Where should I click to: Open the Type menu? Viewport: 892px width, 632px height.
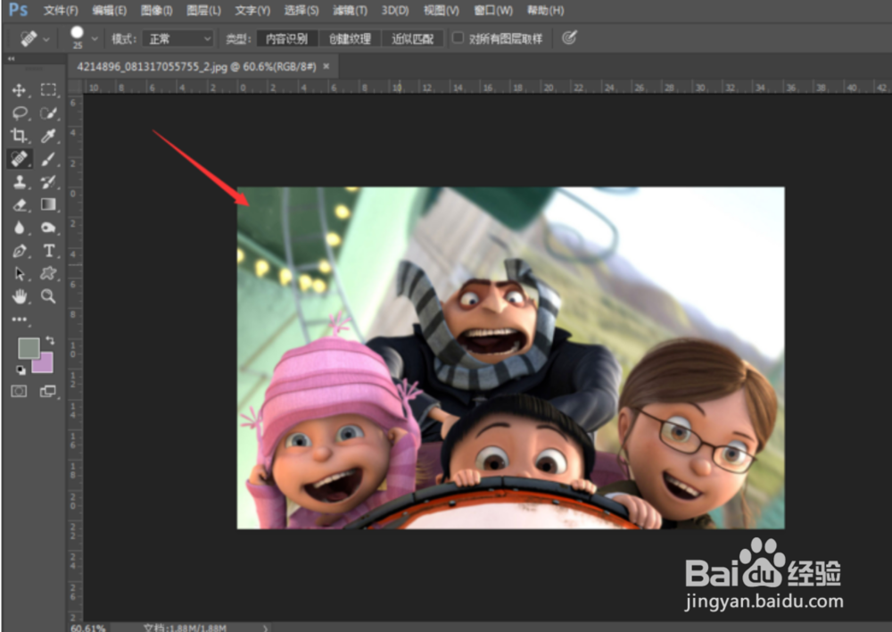[252, 10]
